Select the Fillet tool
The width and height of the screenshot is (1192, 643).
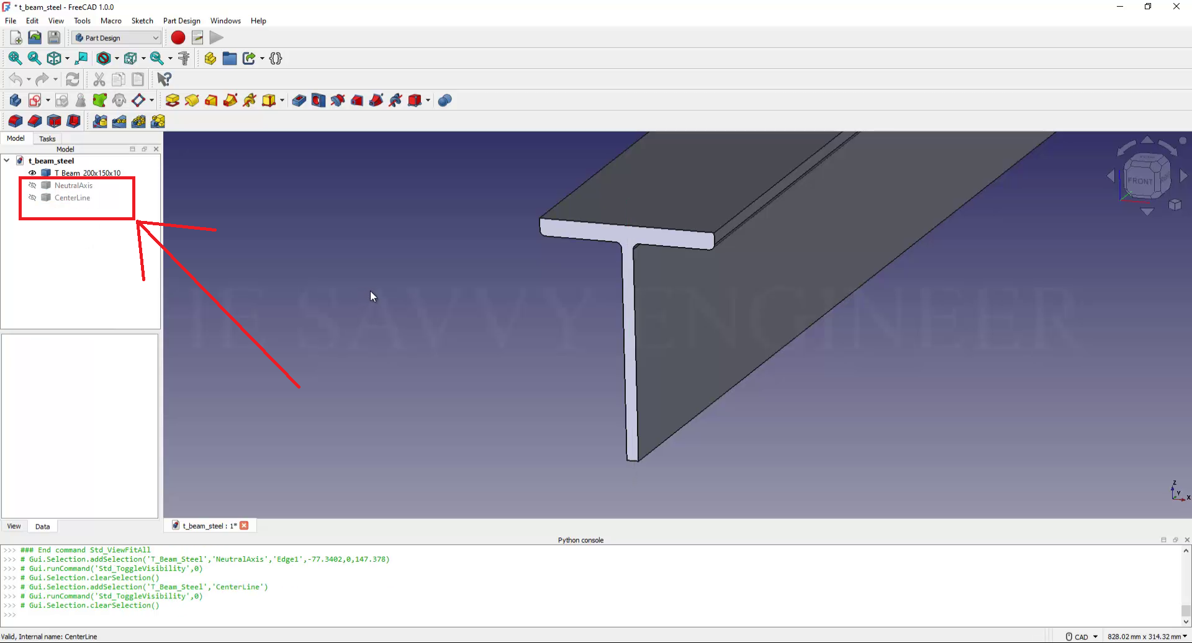pyautogui.click(x=15, y=122)
